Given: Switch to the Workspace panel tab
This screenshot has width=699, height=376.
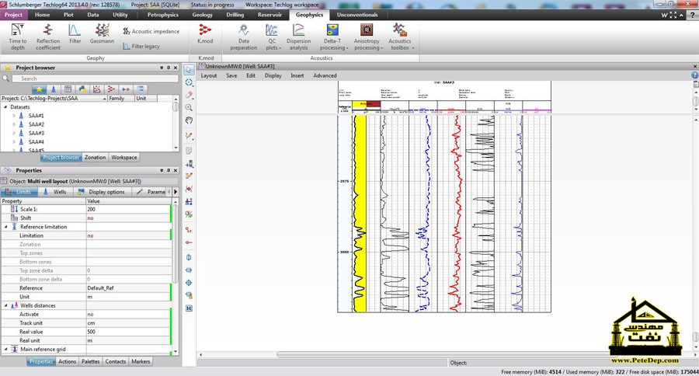Looking at the screenshot, I should coord(124,158).
